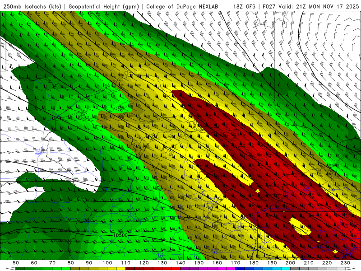Click the 170 label on the color scale
Screen dimensions: 361x271
[236, 263]
